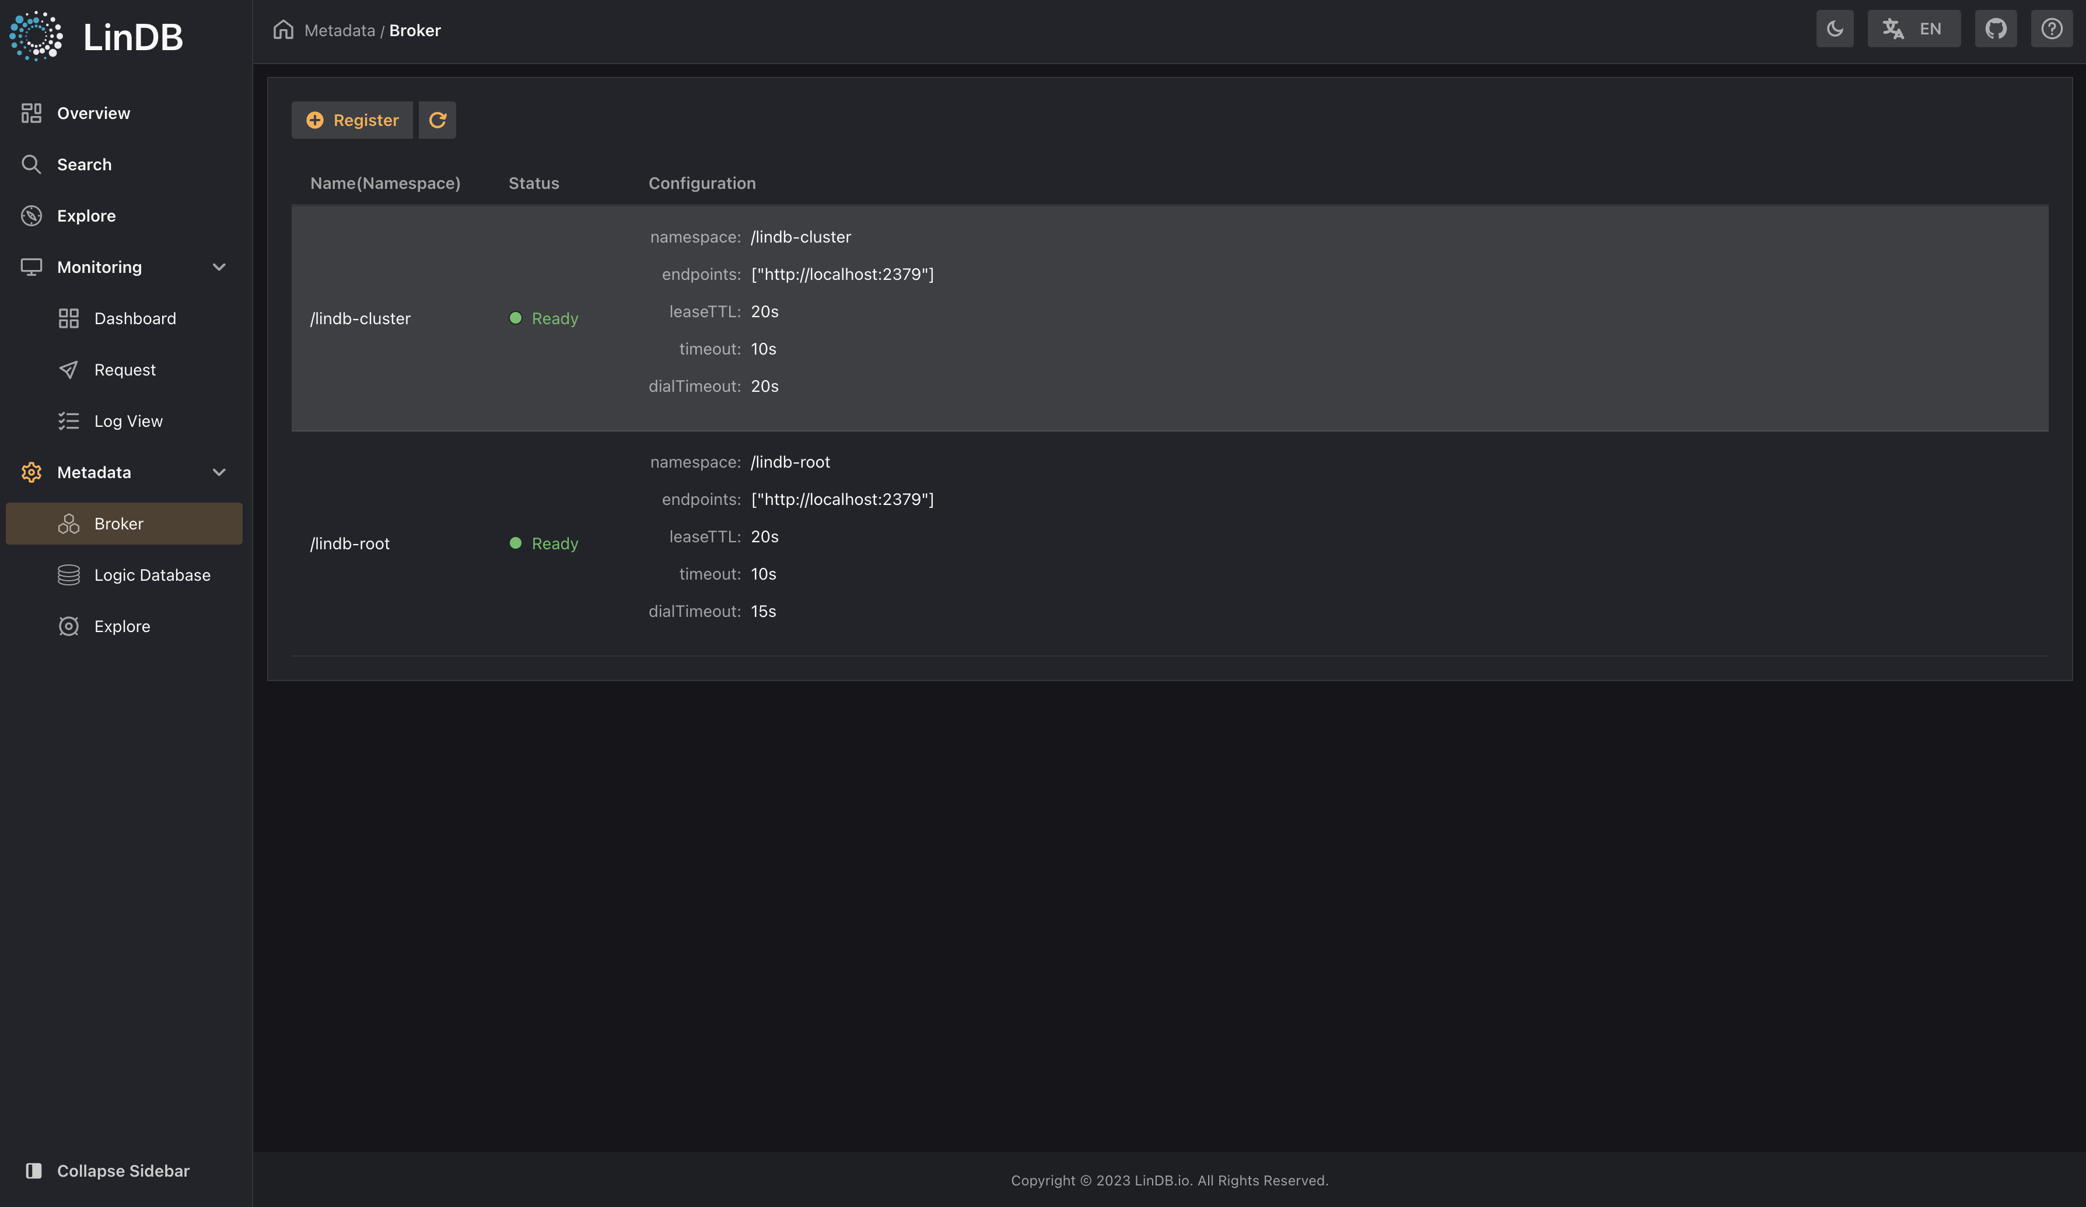2086x1207 pixels.
Task: Open the Metadata breadcrumb link
Action: click(x=338, y=30)
